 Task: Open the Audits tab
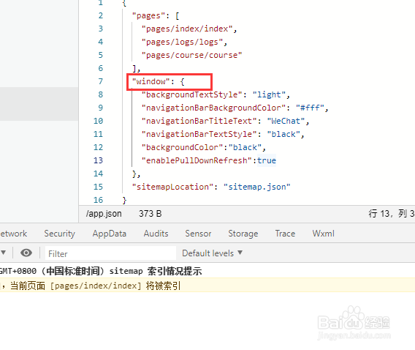156,234
